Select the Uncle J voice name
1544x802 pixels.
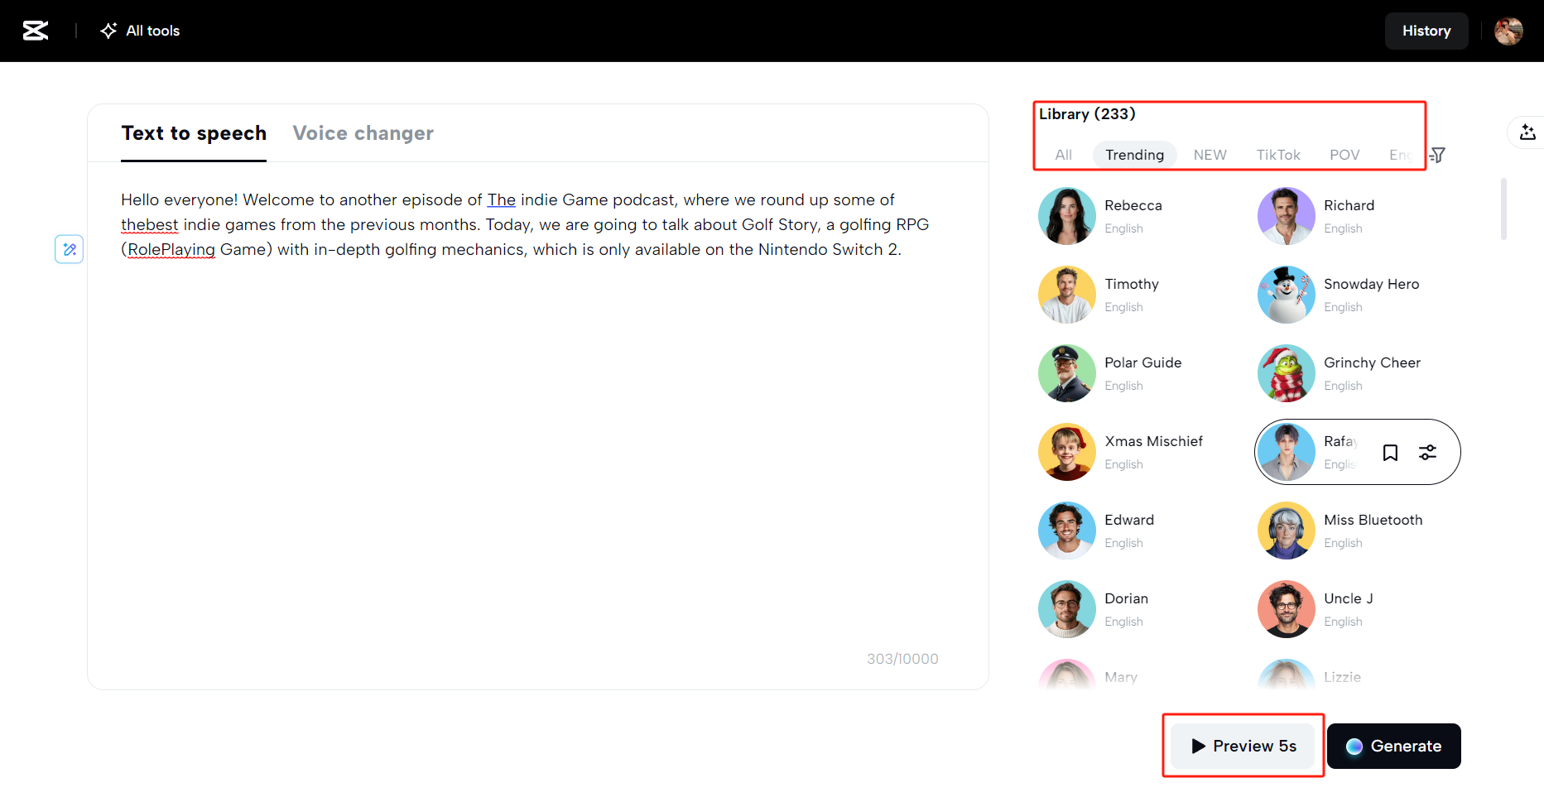pyautogui.click(x=1349, y=598)
